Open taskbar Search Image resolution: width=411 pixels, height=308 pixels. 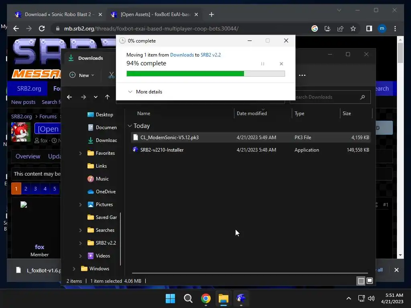188,298
